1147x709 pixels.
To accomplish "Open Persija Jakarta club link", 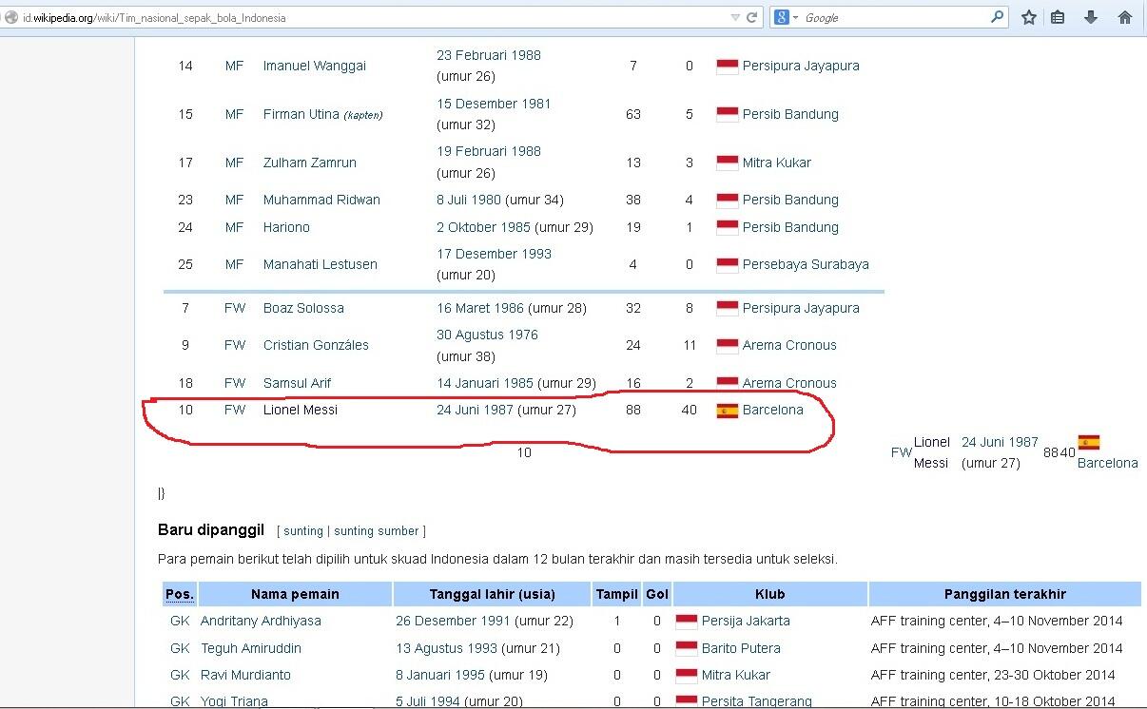I will coord(746,621).
